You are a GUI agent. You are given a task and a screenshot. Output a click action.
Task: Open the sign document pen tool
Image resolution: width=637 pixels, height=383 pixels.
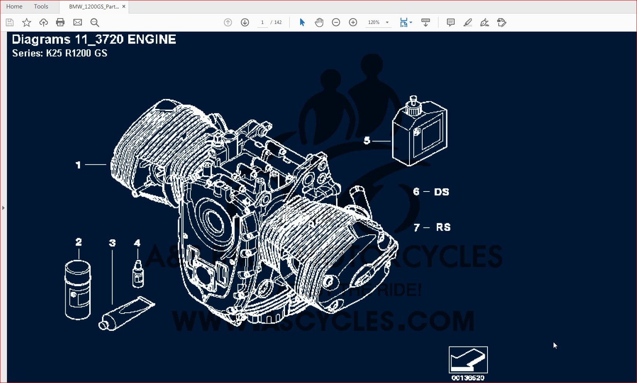pos(484,22)
